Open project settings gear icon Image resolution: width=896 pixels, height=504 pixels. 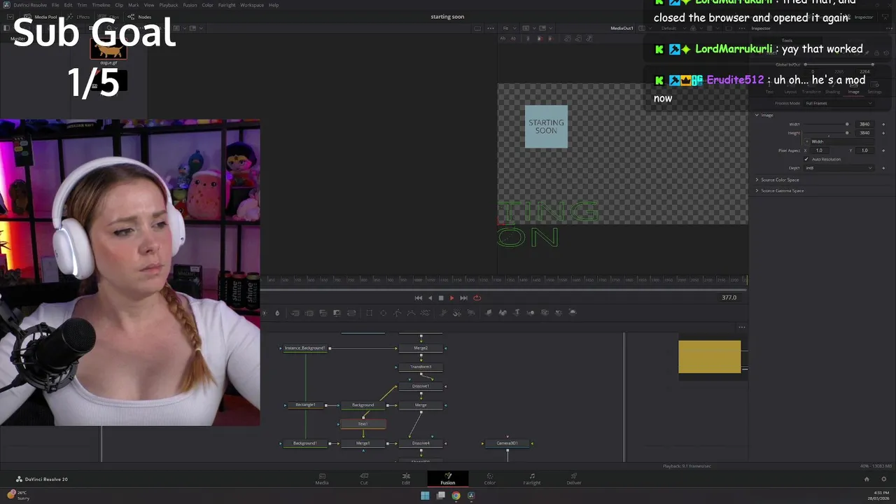click(884, 479)
